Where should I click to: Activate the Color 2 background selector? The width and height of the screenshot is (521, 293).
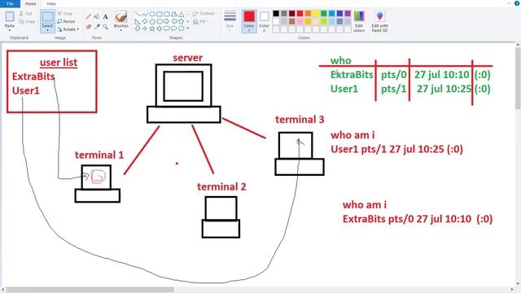tap(264, 21)
